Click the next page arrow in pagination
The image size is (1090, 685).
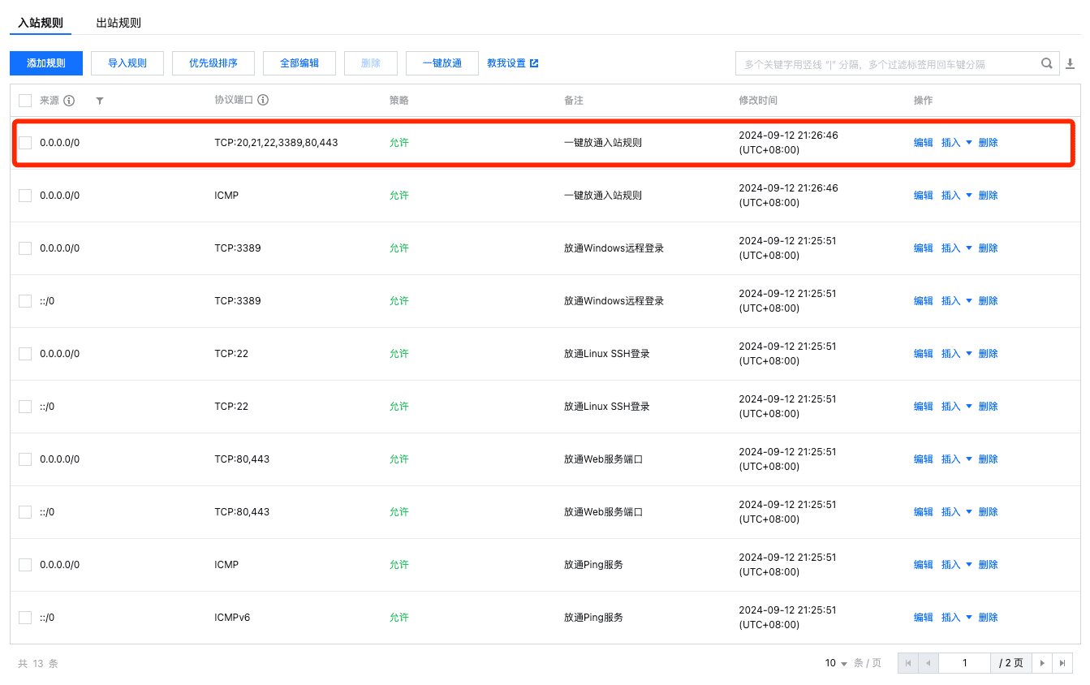pos(1042,662)
